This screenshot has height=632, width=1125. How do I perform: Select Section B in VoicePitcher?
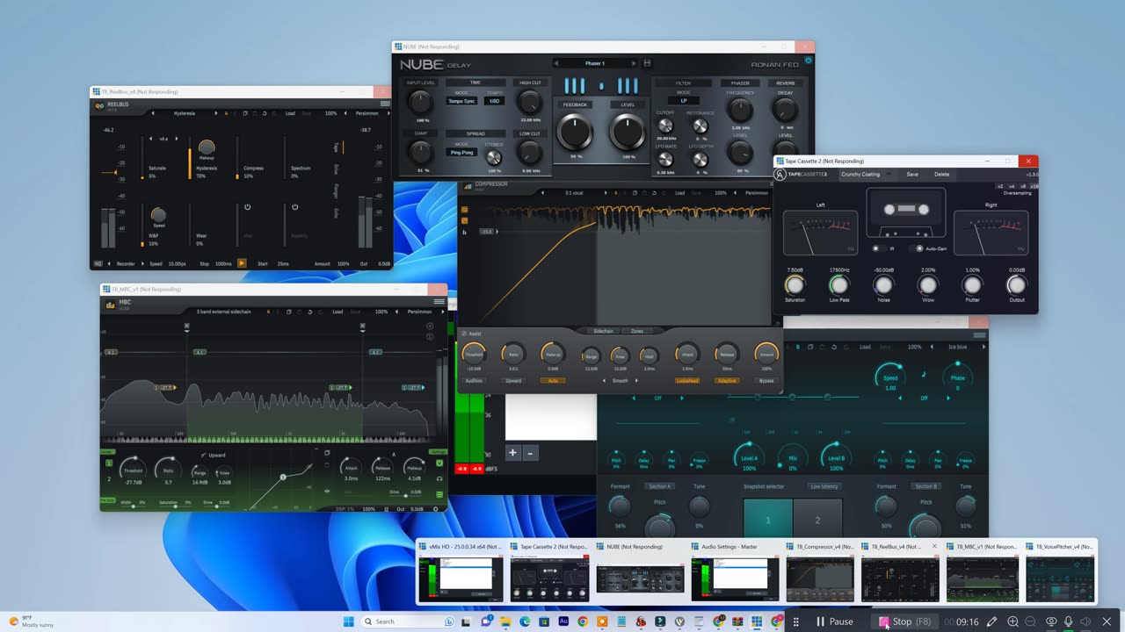[x=925, y=486]
